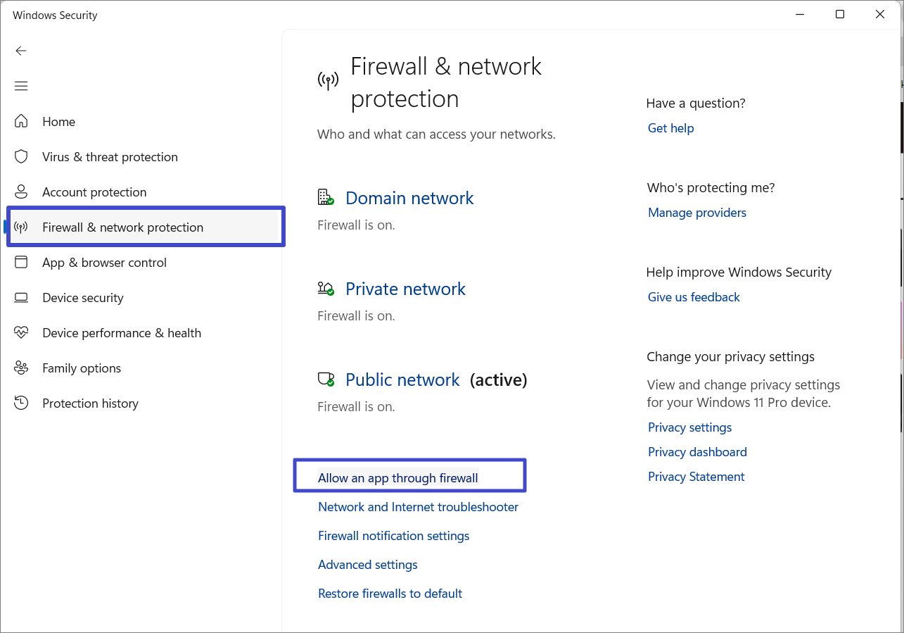The height and width of the screenshot is (633, 904).
Task: Toggle the hamburger navigation menu
Action: [x=21, y=86]
